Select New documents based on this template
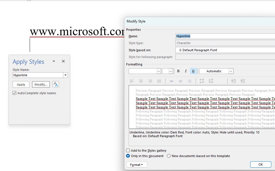 pos(169,156)
